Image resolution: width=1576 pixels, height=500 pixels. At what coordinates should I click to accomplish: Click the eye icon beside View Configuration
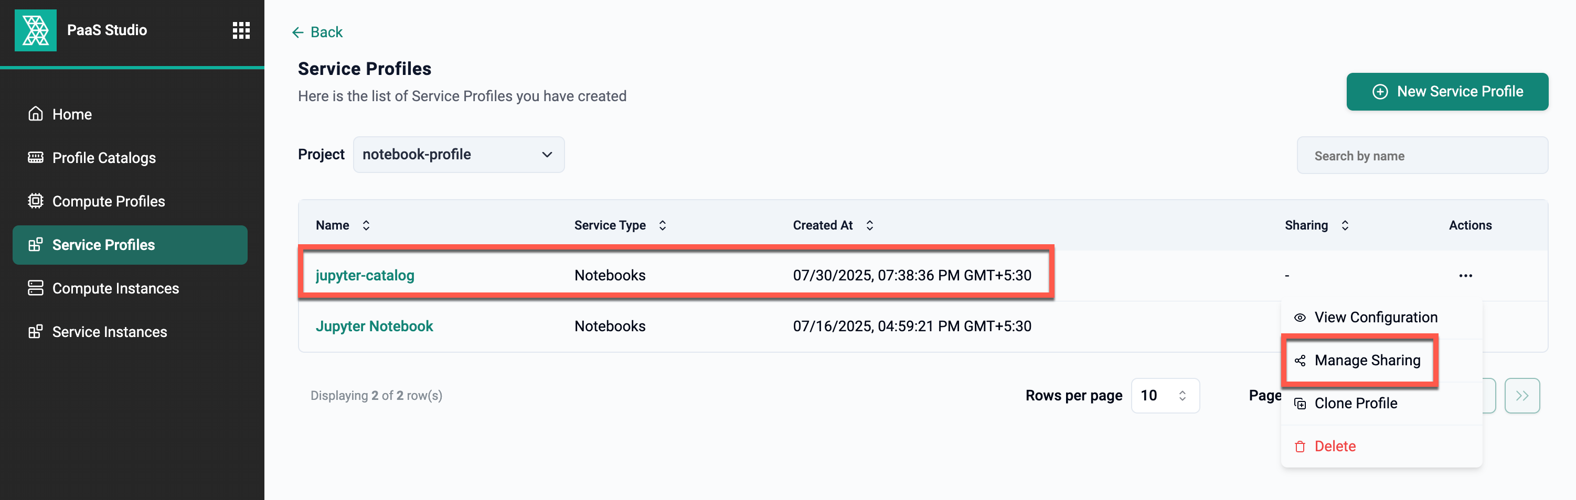pos(1300,317)
